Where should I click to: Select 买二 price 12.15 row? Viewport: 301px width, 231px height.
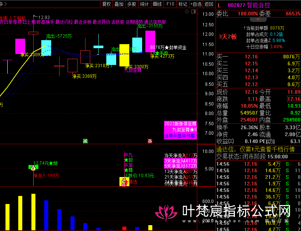(258, 63)
